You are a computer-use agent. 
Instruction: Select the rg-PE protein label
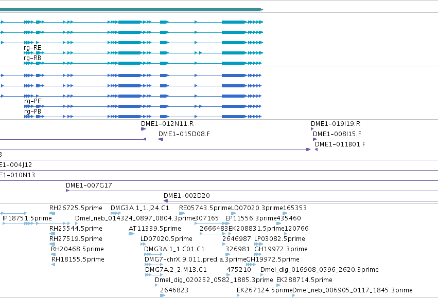(32, 101)
